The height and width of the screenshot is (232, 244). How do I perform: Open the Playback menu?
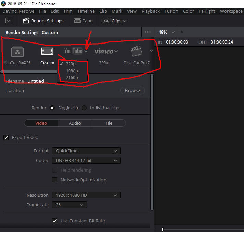pyautogui.click(x=151, y=11)
